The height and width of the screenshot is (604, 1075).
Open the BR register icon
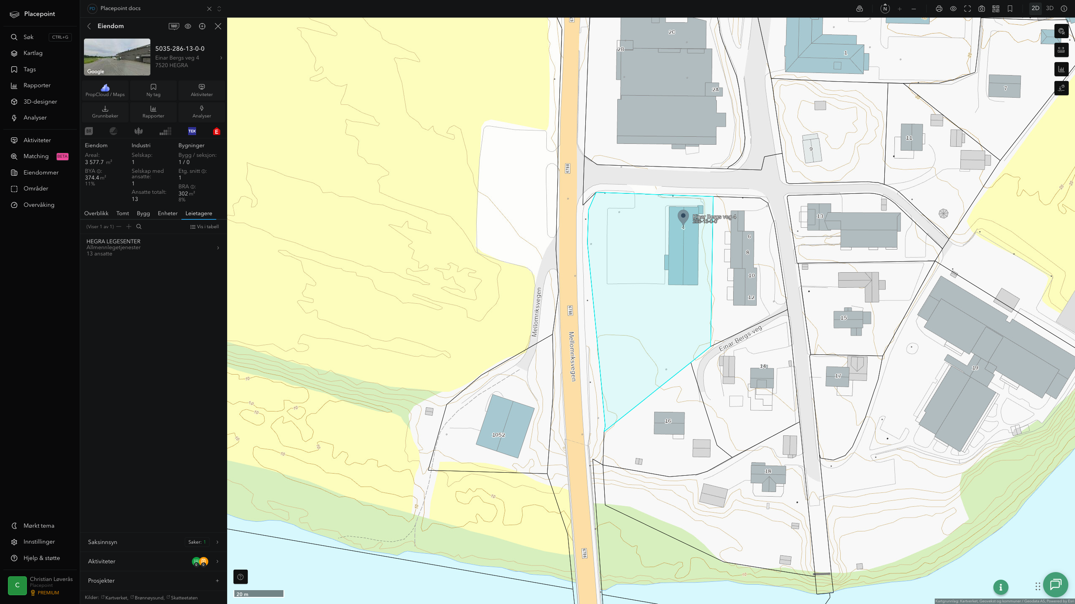[89, 131]
